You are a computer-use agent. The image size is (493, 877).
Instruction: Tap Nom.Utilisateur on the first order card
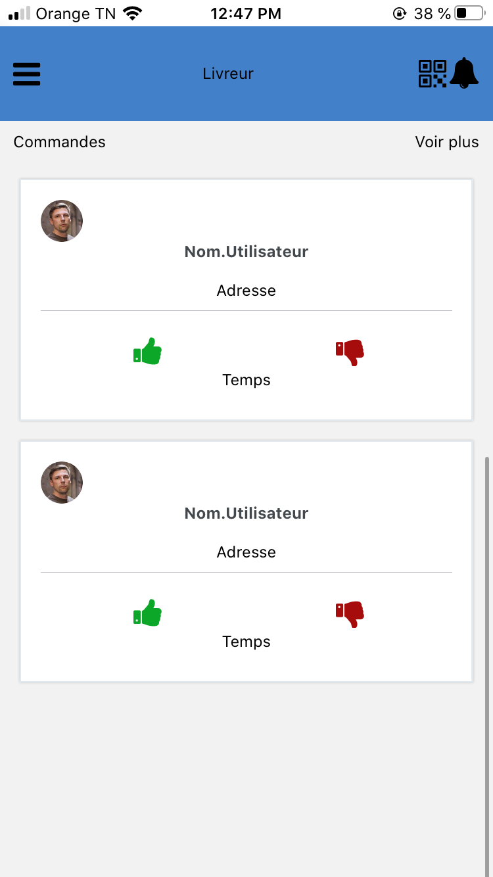coord(246,251)
